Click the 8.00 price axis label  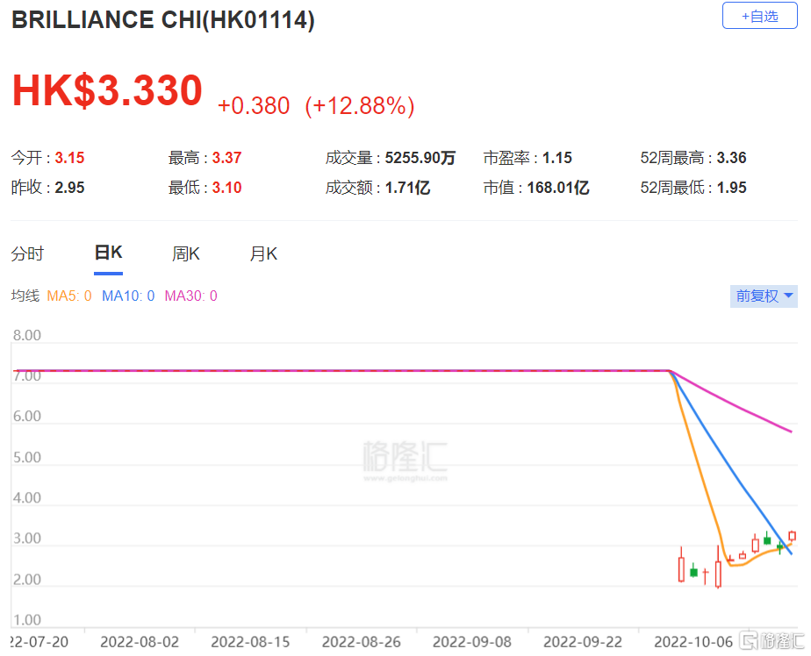(27, 335)
